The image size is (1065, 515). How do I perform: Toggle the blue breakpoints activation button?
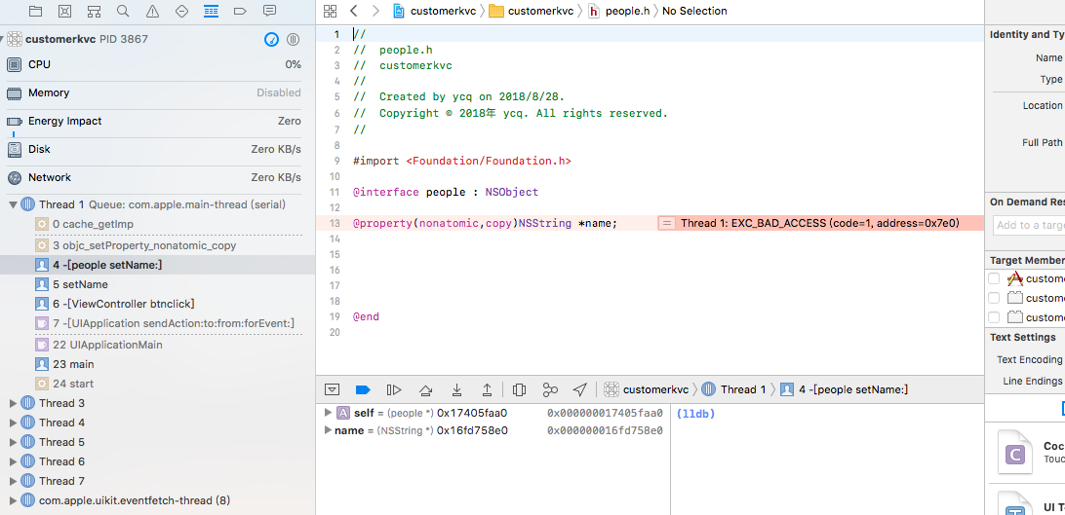[363, 389]
